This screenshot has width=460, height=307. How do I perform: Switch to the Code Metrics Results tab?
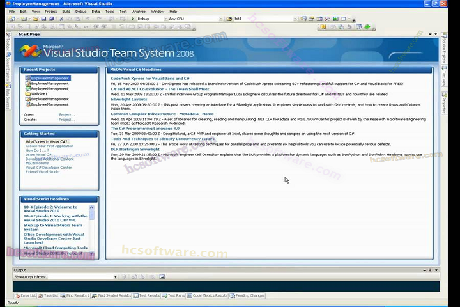point(208,295)
